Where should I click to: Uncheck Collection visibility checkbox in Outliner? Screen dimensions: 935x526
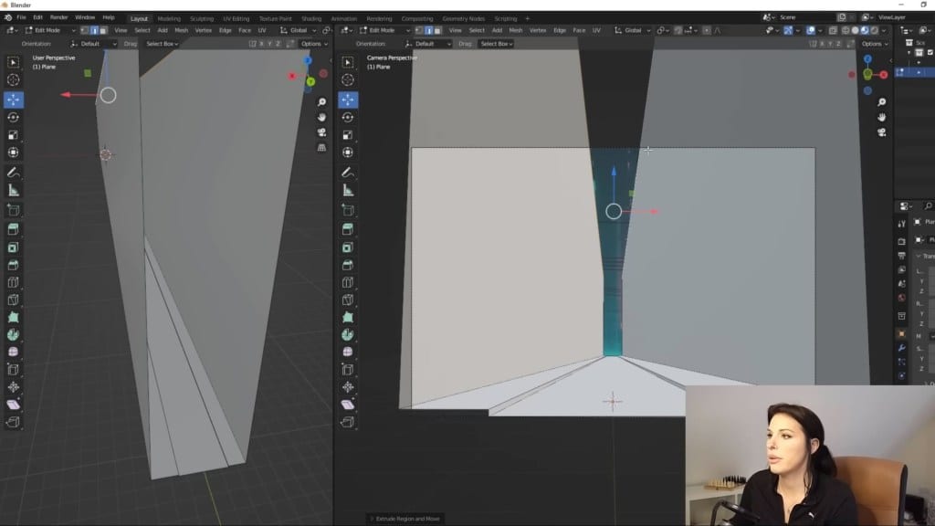[930, 52]
